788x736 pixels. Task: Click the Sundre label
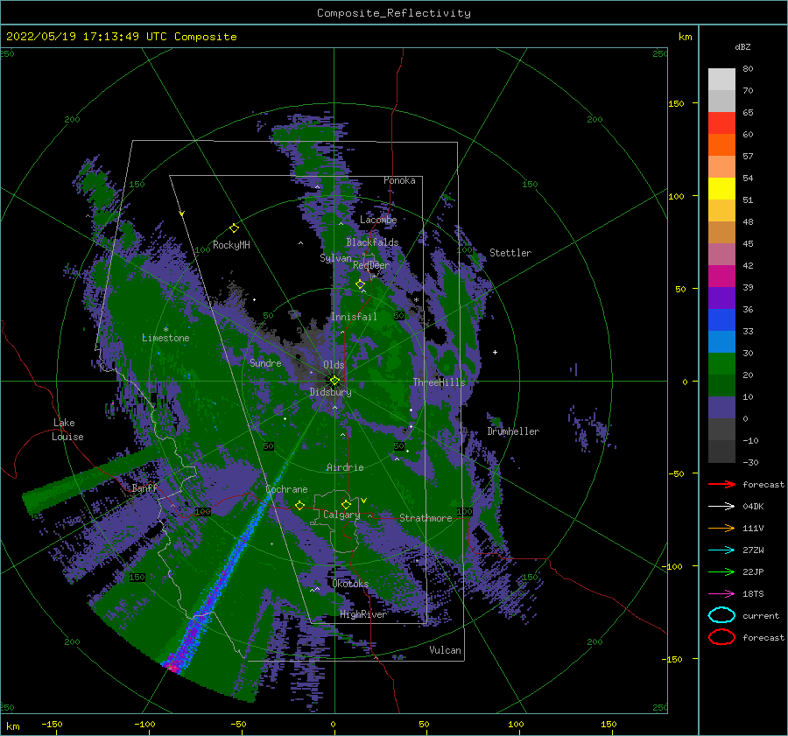(265, 362)
